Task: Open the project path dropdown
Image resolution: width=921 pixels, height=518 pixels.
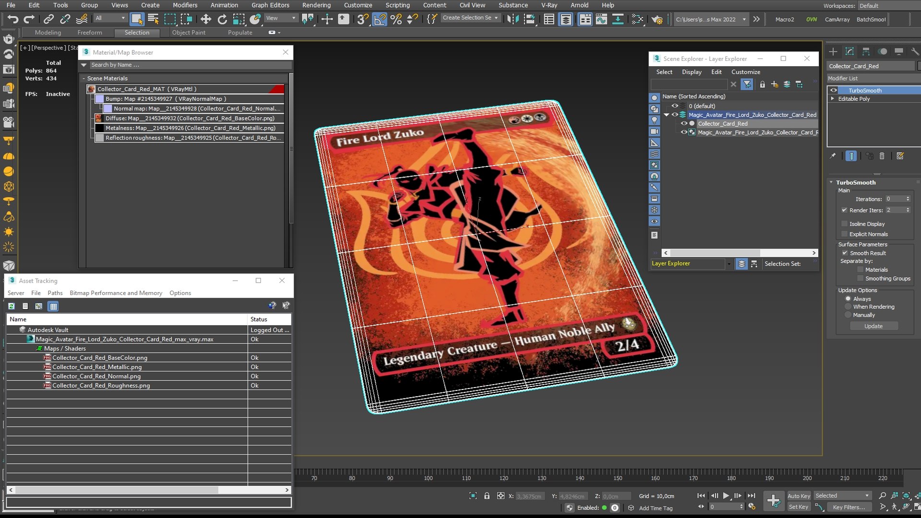Action: pos(711,19)
